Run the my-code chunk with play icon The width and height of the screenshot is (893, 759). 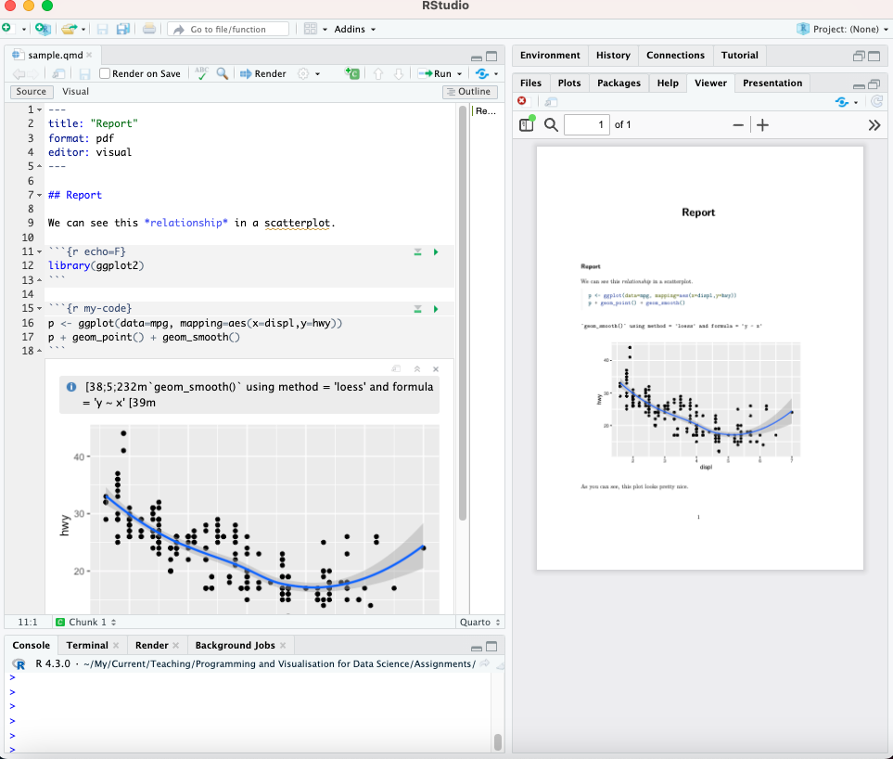(436, 309)
